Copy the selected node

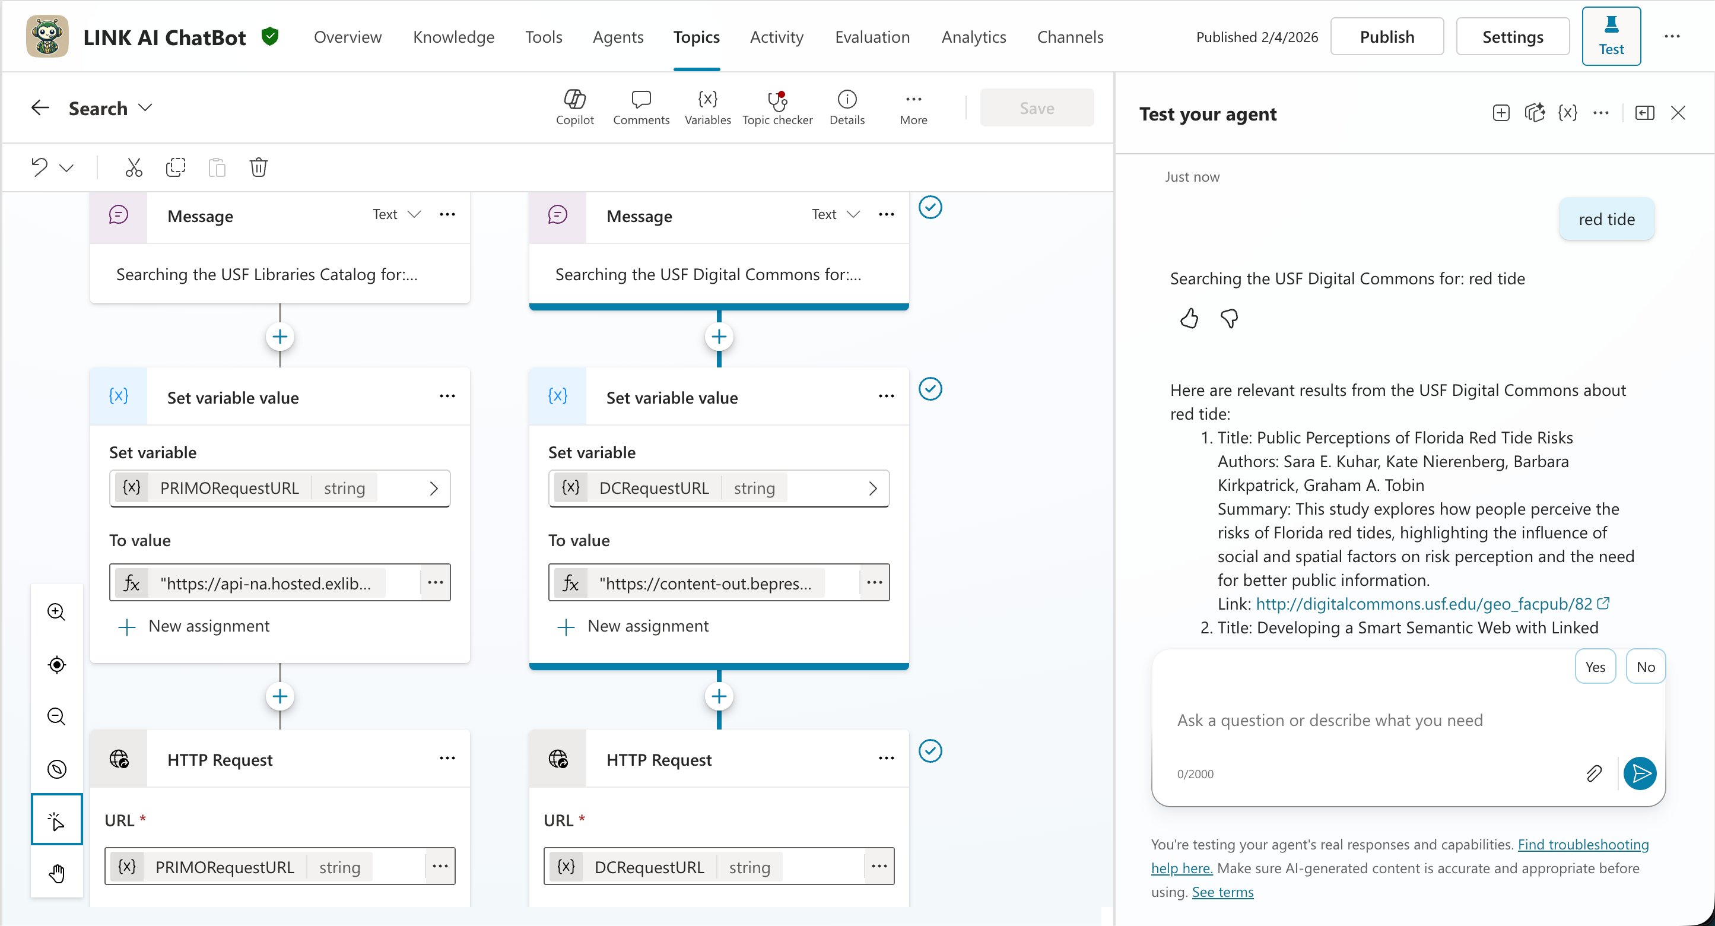(x=176, y=167)
